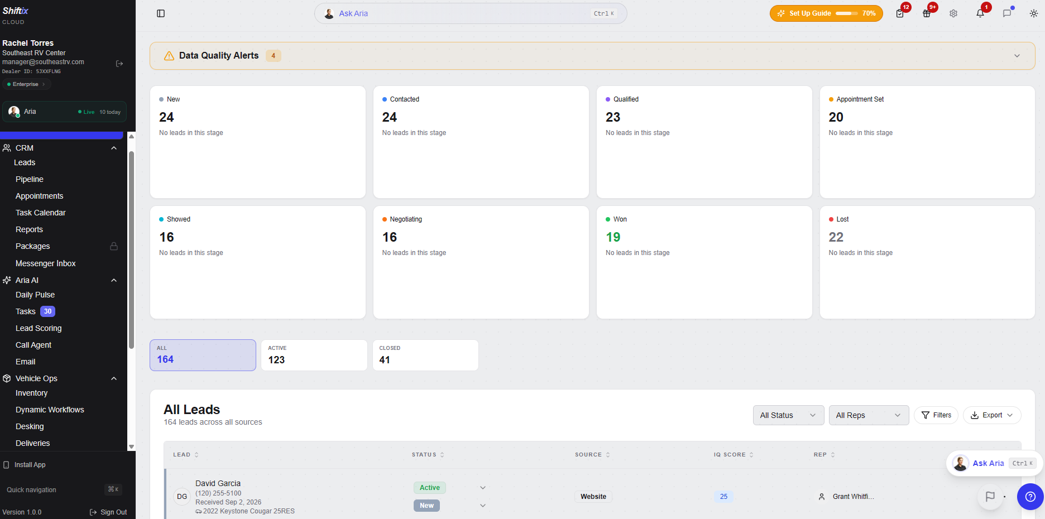The height and width of the screenshot is (519, 1045).
Task: Open the Export dropdown button
Action: point(992,415)
